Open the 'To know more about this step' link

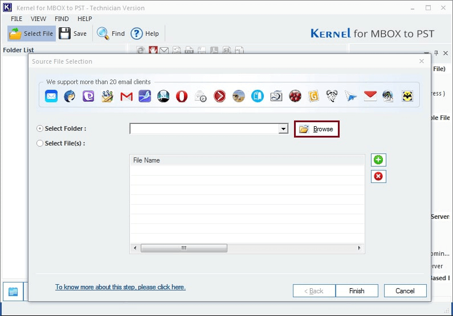120,287
